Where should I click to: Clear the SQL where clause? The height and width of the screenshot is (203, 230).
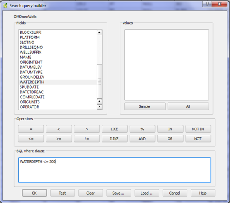(x=90, y=193)
